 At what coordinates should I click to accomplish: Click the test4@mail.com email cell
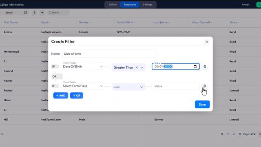(51, 32)
